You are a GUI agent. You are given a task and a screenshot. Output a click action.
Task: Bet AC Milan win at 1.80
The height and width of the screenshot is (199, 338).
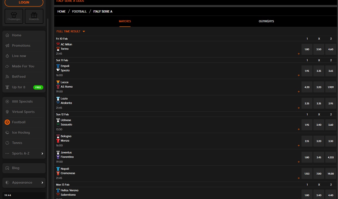point(307,49)
